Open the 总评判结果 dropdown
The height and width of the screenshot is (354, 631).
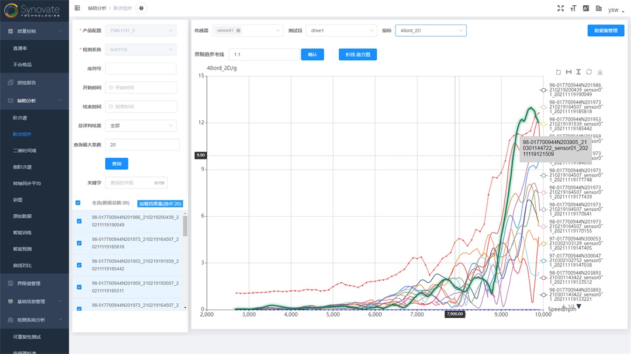click(141, 126)
